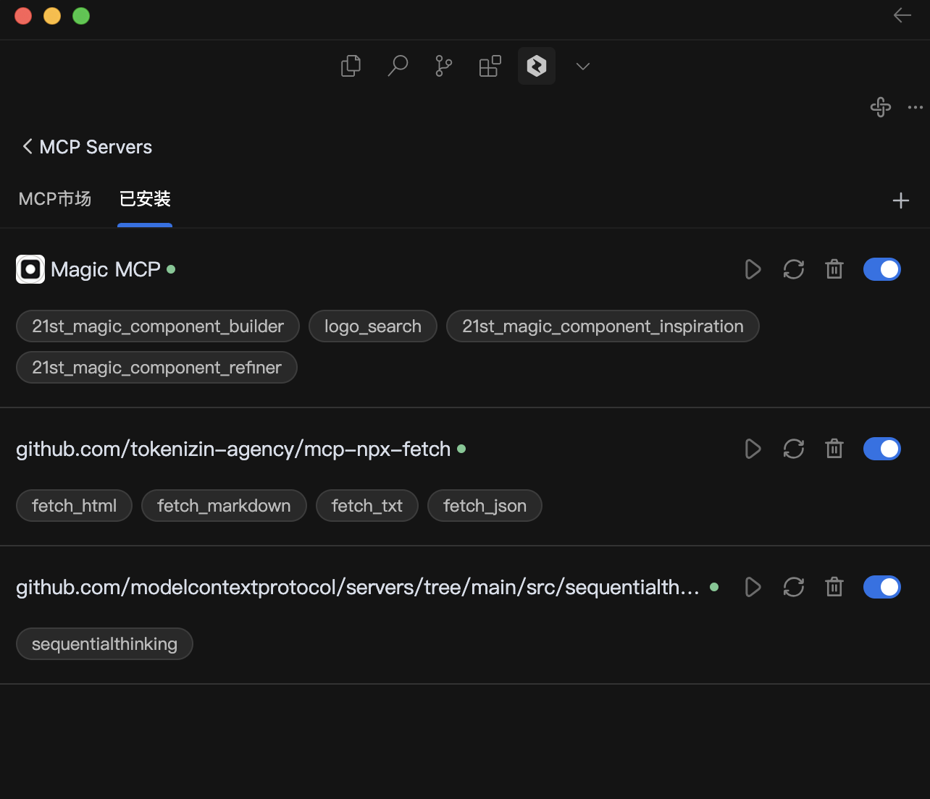Open the Explorer files icon
The height and width of the screenshot is (799, 930).
point(351,66)
